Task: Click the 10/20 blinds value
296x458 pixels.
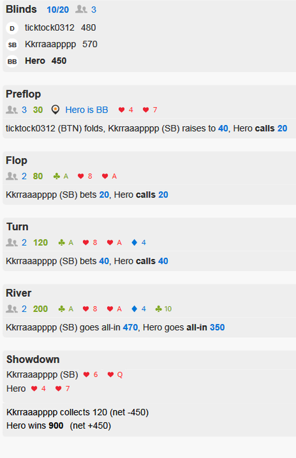Action: point(58,10)
